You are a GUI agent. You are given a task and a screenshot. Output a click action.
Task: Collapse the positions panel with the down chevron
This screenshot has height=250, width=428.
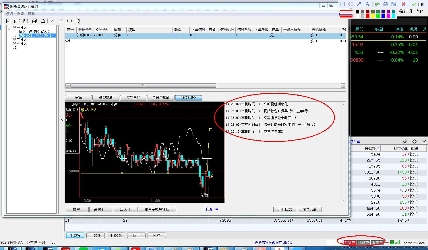click(x=424, y=141)
